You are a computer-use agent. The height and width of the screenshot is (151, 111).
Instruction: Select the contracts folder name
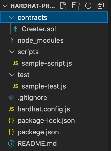point(32,17)
